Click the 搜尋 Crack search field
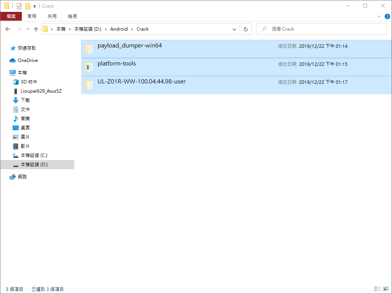The image size is (392, 294). (322, 29)
